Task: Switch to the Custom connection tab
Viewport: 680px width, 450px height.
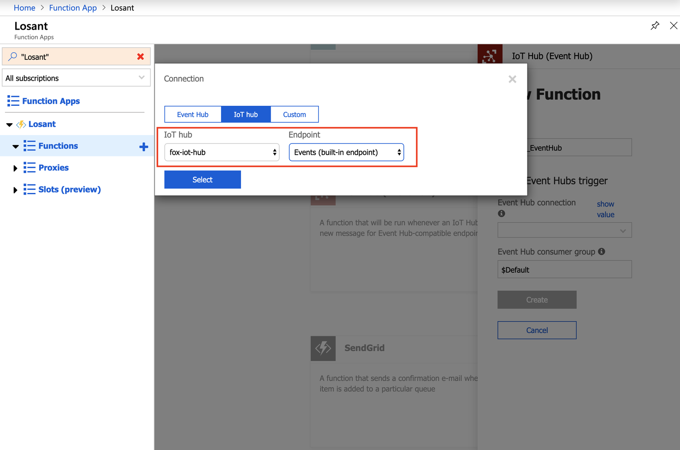Action: (x=294, y=114)
